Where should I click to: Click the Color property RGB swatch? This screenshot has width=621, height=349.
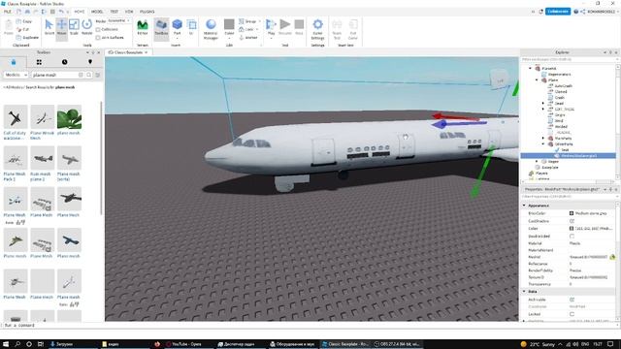572,229
